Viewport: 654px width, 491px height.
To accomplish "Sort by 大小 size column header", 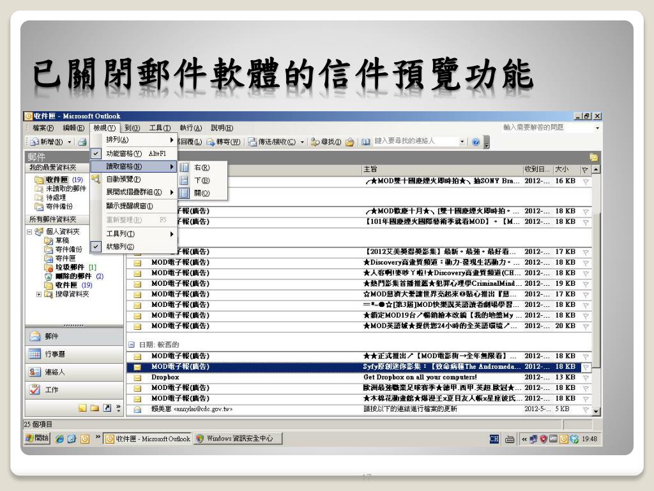I will click(x=567, y=169).
